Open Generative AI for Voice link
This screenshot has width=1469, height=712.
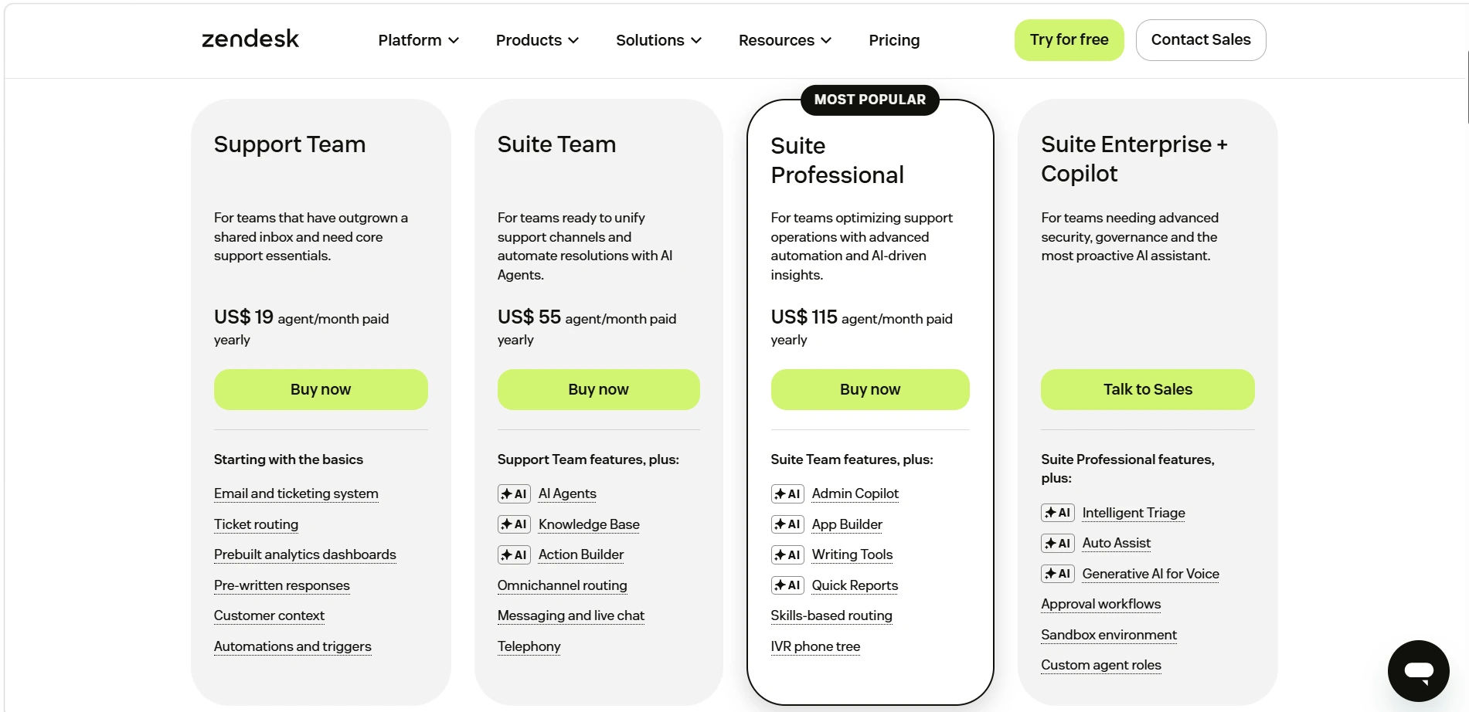click(1151, 574)
